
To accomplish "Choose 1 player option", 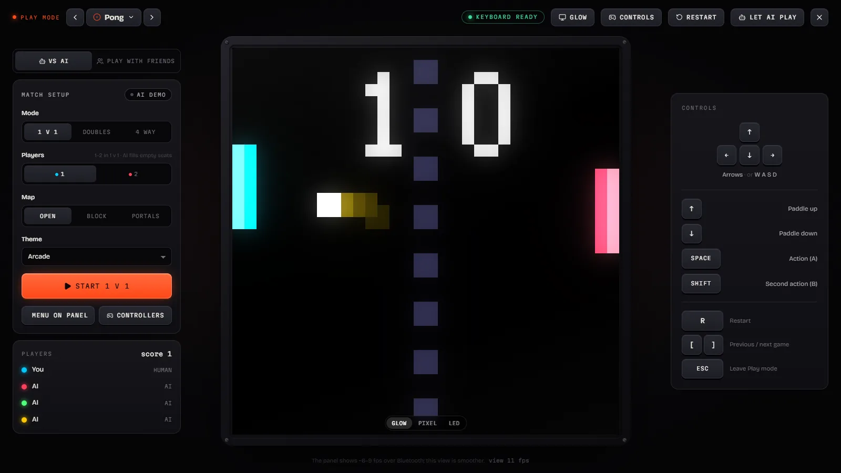I will [x=60, y=174].
